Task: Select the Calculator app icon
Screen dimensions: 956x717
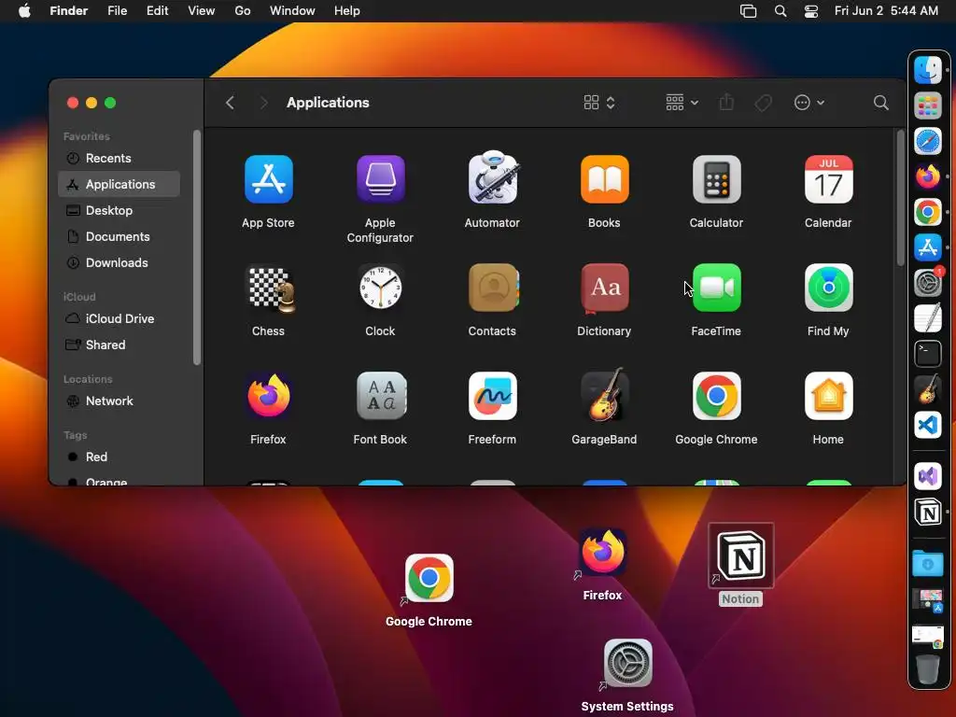Action: (x=716, y=179)
